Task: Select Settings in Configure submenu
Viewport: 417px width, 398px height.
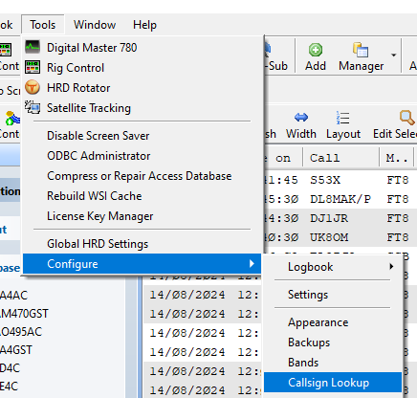Action: pyautogui.click(x=333, y=295)
